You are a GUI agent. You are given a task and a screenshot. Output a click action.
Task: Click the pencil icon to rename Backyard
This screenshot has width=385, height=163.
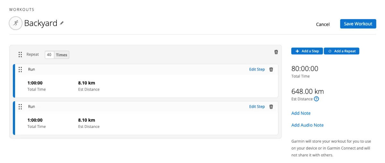coord(62,23)
